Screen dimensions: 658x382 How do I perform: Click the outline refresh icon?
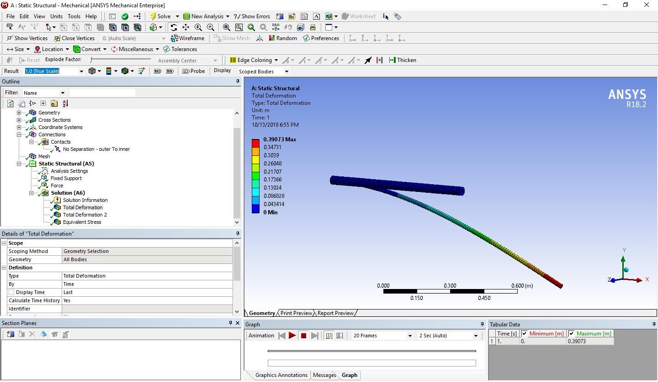click(x=10, y=103)
